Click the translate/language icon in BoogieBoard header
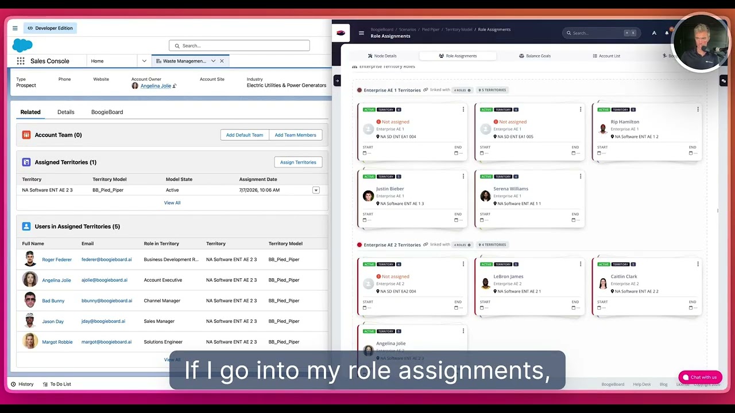 654,33
